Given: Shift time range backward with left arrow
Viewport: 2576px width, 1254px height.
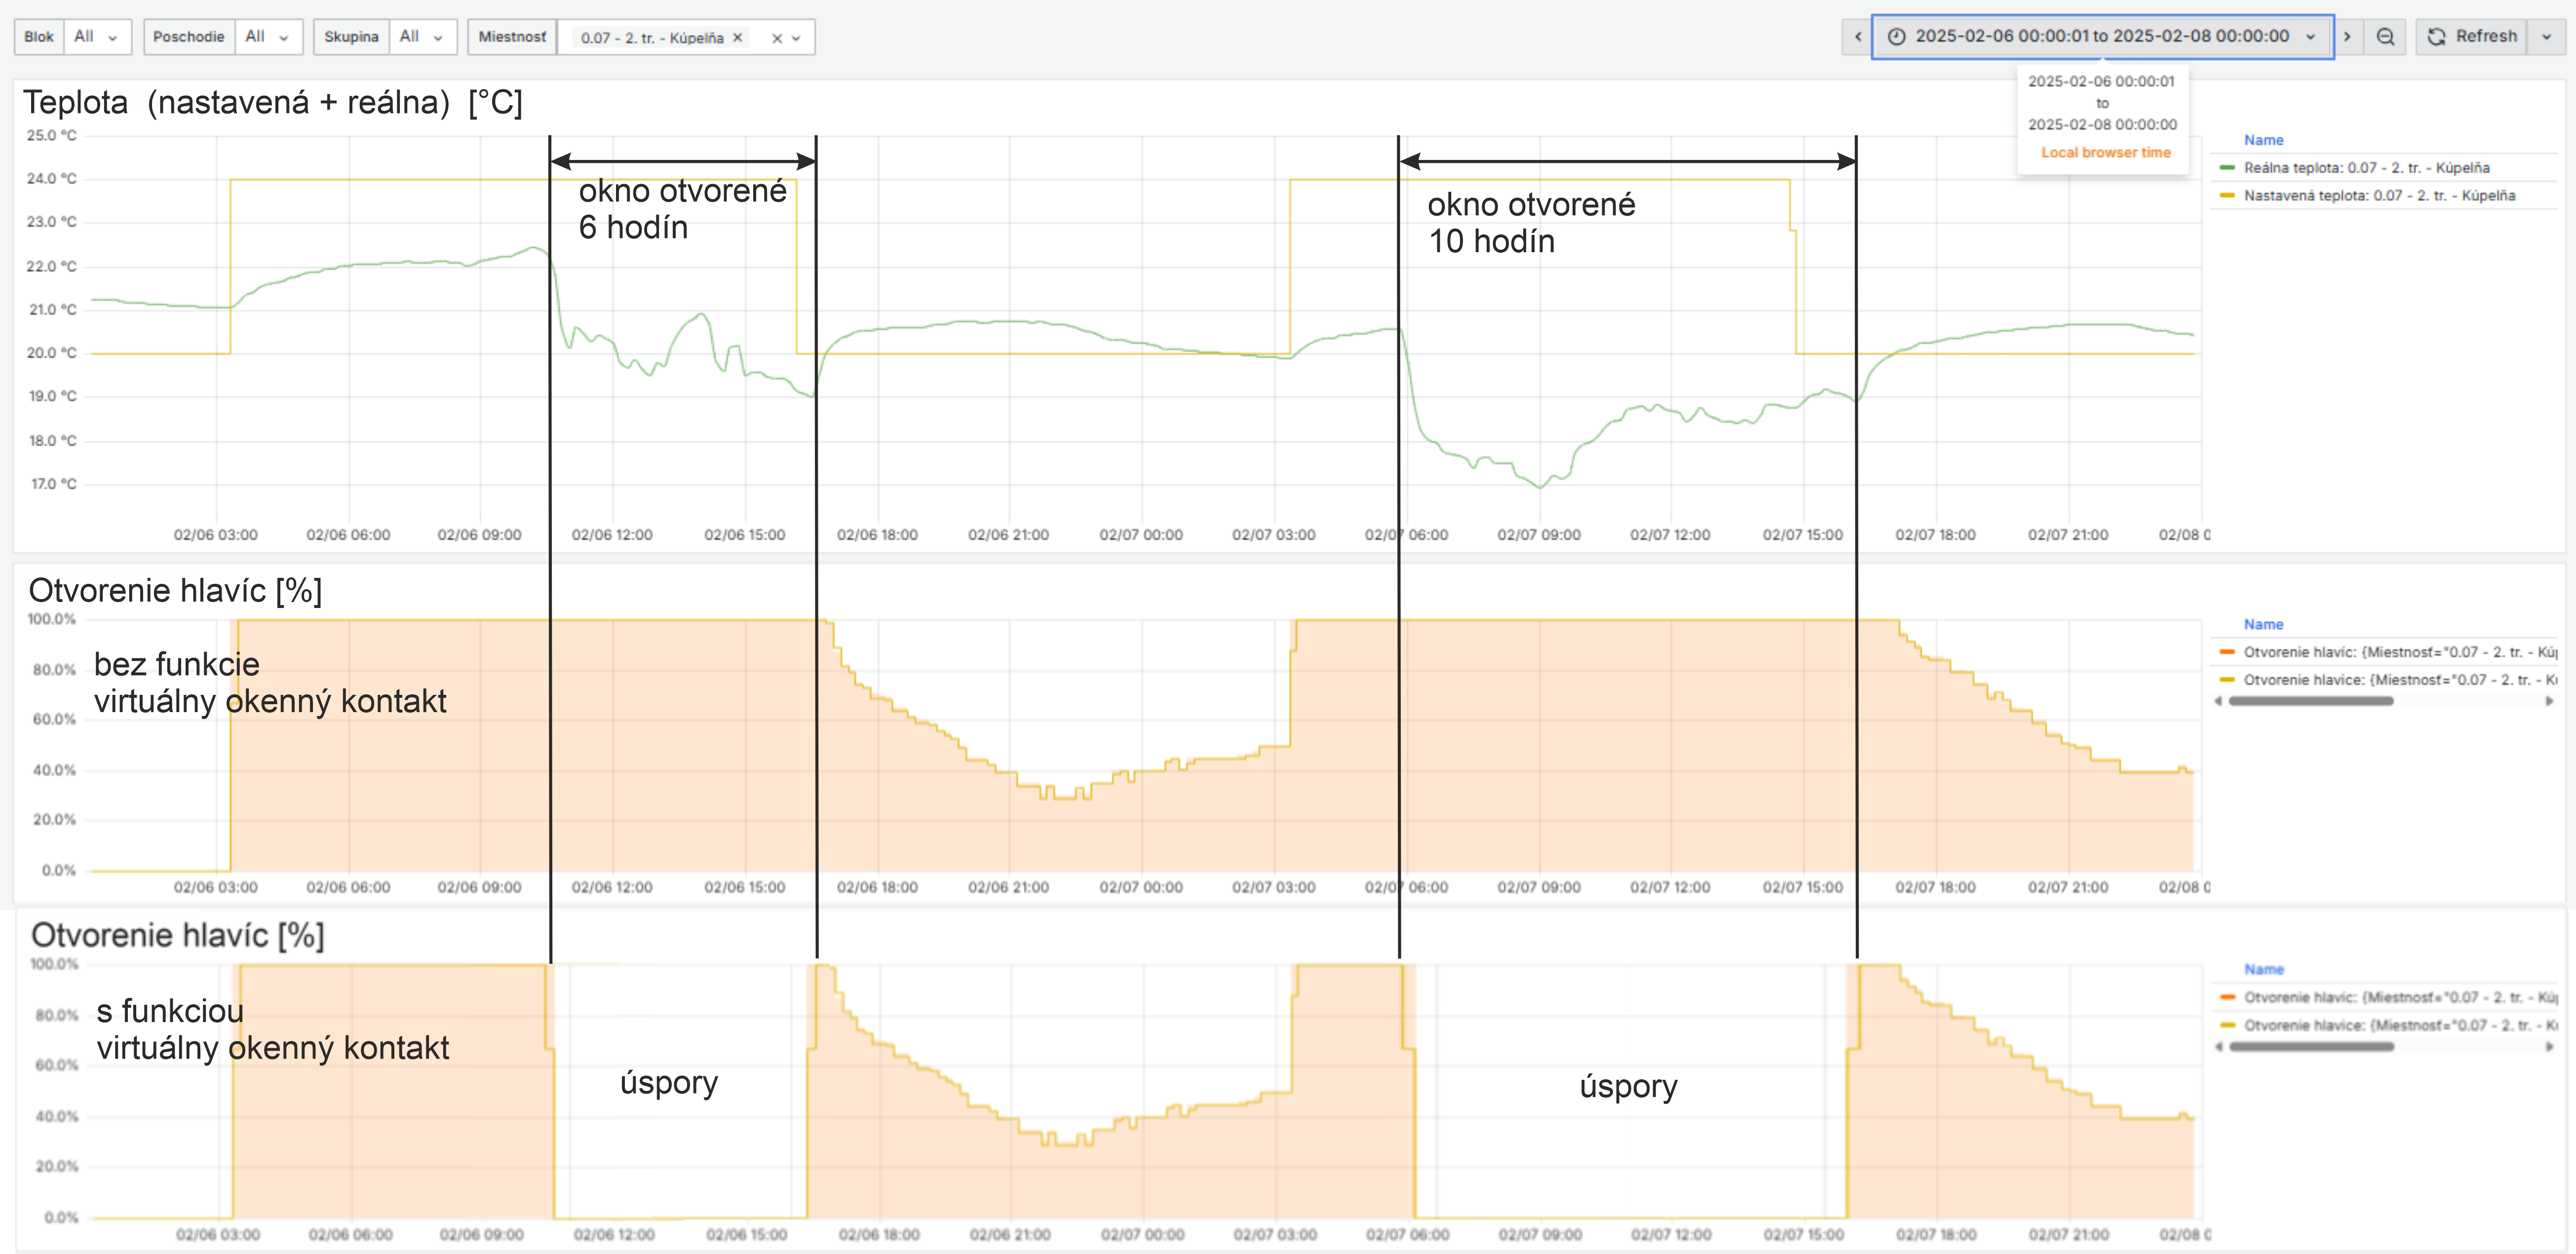Looking at the screenshot, I should click(x=1857, y=37).
